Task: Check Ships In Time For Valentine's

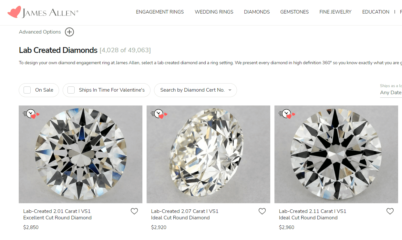Action: click(71, 90)
